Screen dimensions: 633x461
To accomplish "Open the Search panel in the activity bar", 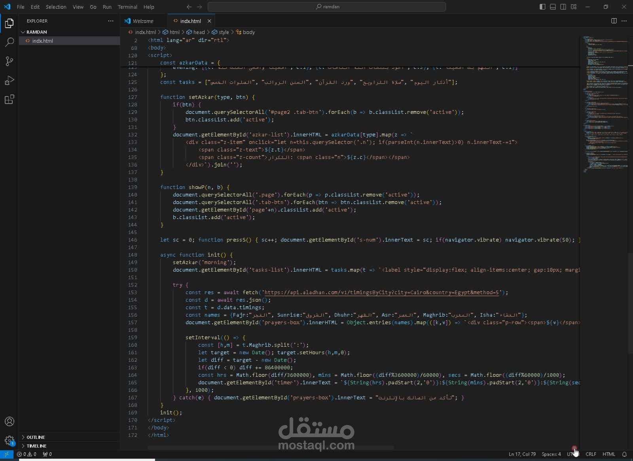I will point(9,42).
